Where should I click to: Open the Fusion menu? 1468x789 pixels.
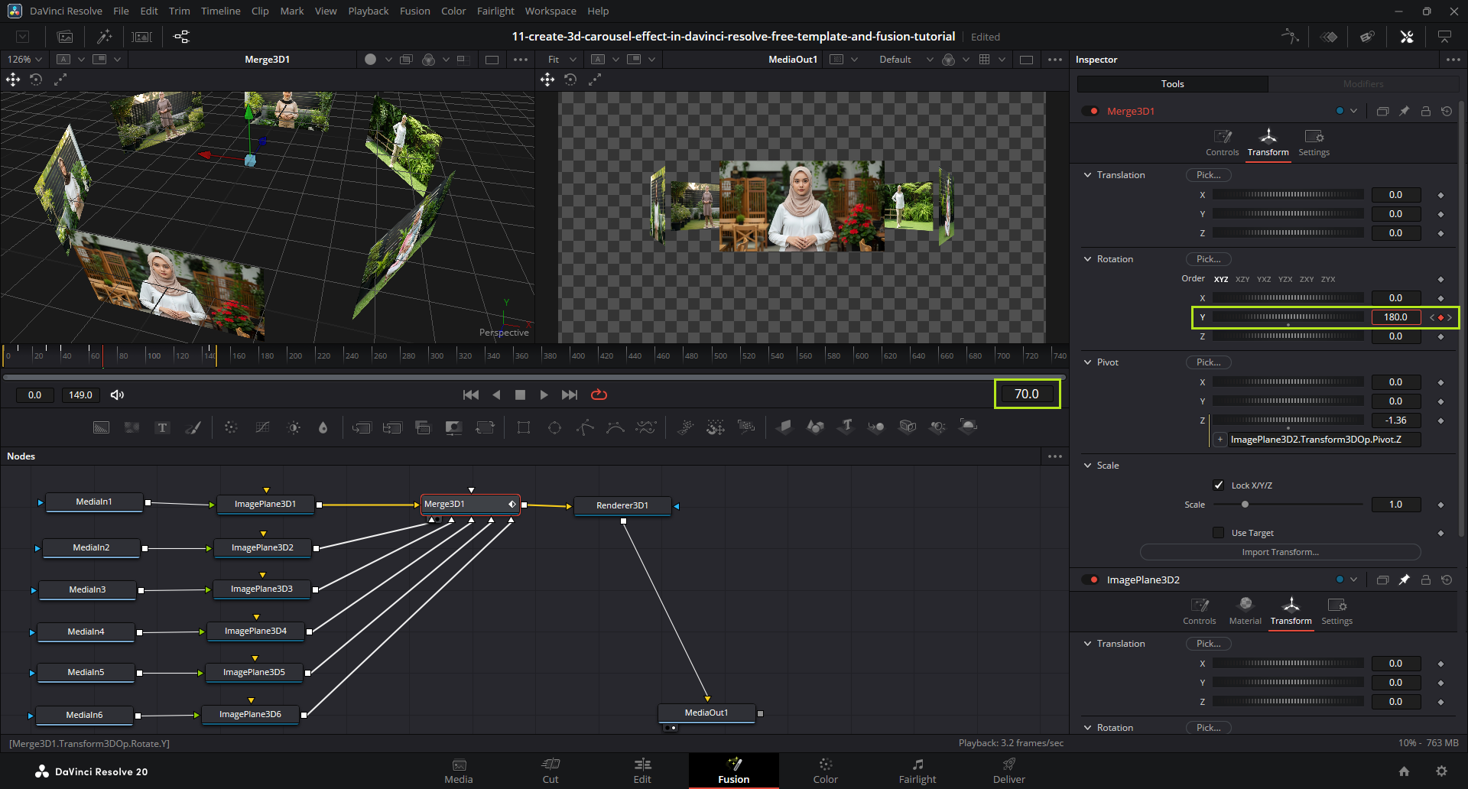[x=414, y=11]
